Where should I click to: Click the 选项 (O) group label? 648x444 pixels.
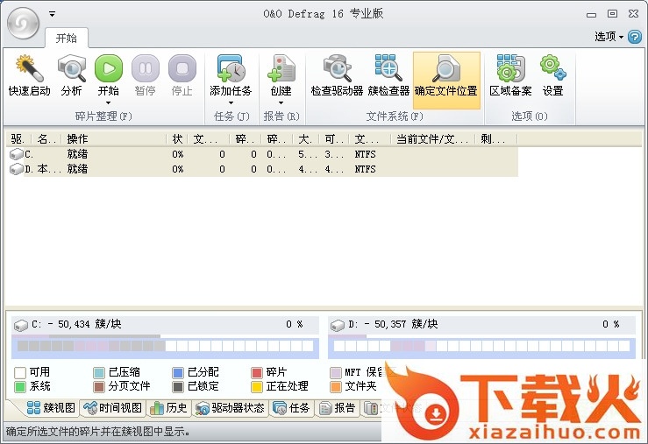pos(530,116)
